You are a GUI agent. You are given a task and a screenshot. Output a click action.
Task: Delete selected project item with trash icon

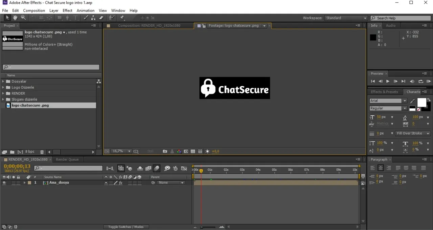pos(42,152)
